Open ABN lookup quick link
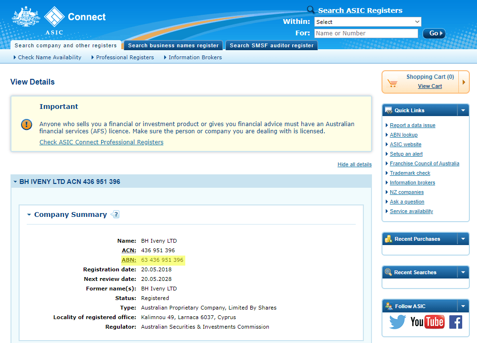Screen dimensions: 477x343 point(403,135)
